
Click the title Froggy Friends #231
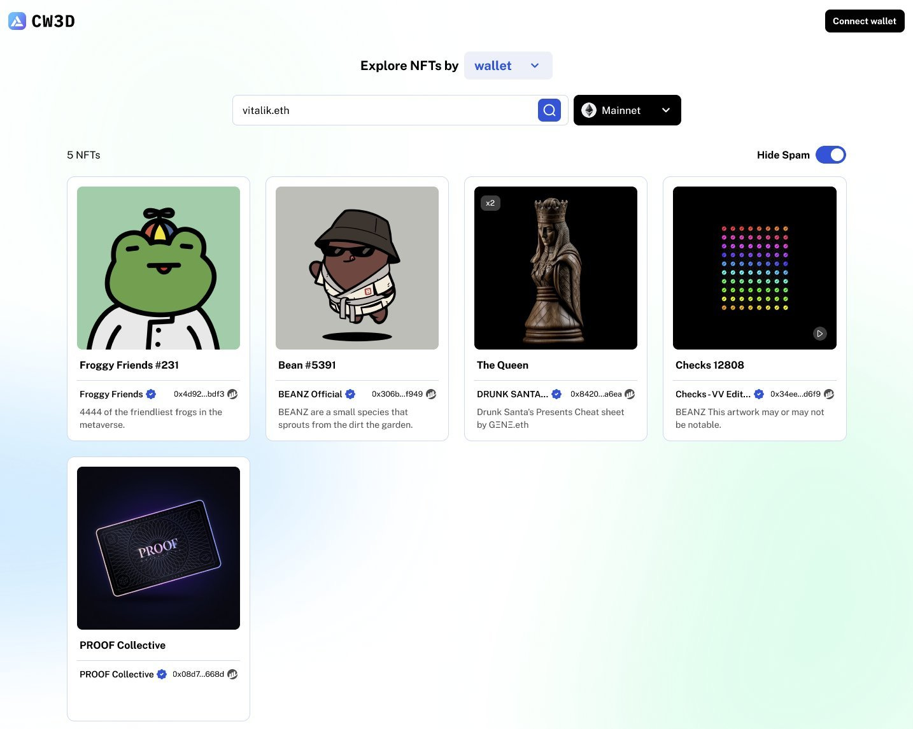(129, 365)
